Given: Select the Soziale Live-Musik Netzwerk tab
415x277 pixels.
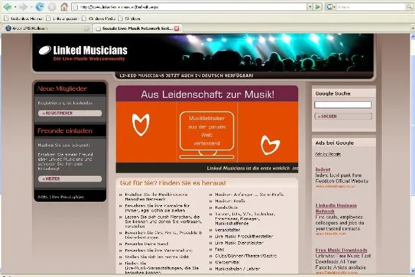Looking at the screenshot, I should pos(137,28).
